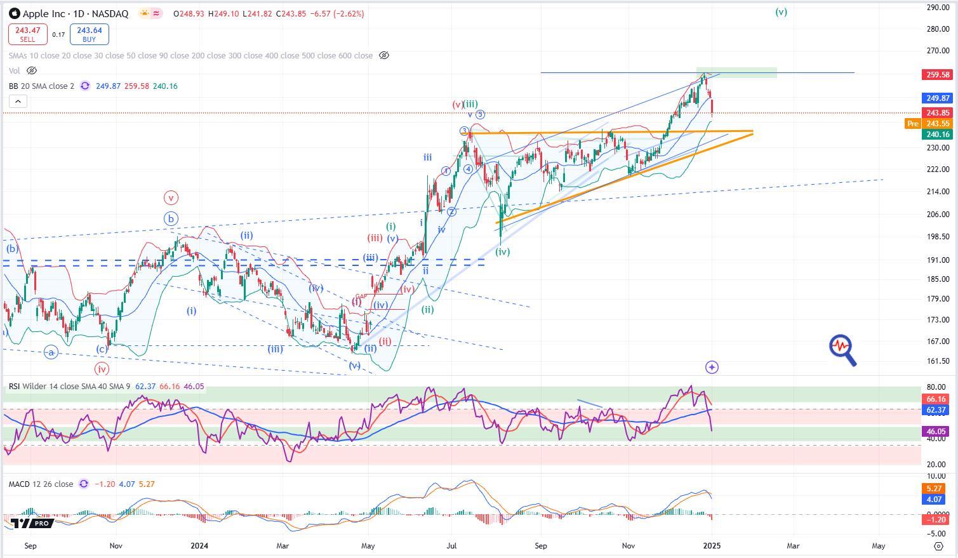Select the green (v) label at chart top
The width and height of the screenshot is (958, 558).
pos(782,12)
